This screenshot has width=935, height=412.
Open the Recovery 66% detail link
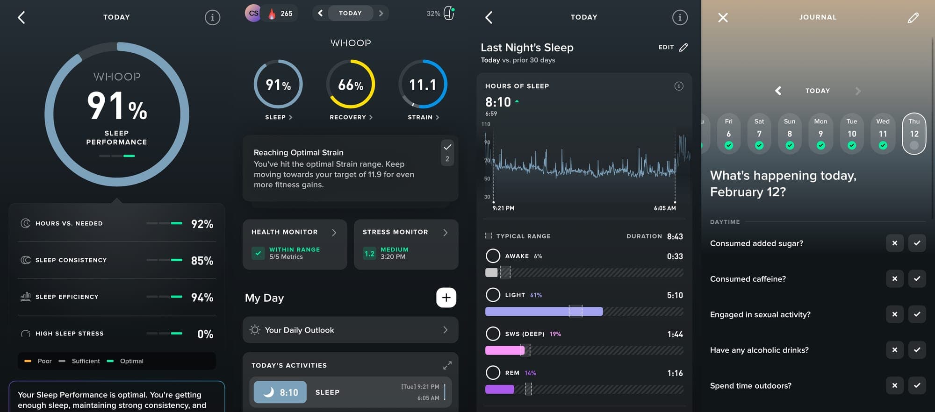351,117
